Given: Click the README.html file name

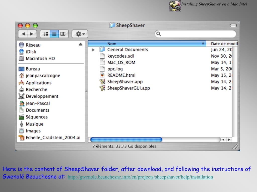Looking at the screenshot, I should tap(121, 75).
